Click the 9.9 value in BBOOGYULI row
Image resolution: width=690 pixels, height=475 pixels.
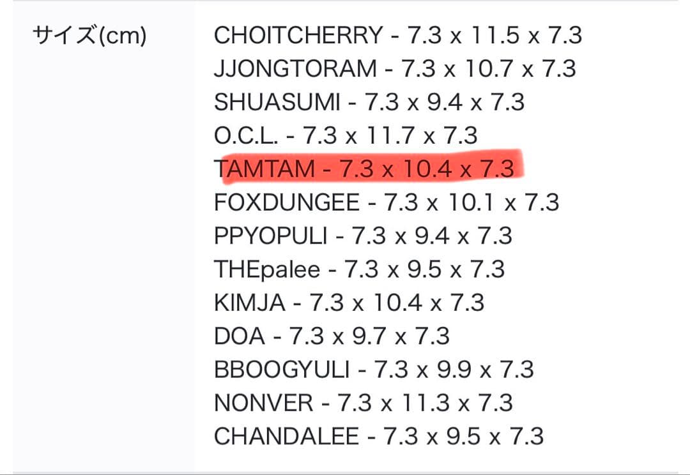[x=454, y=370]
